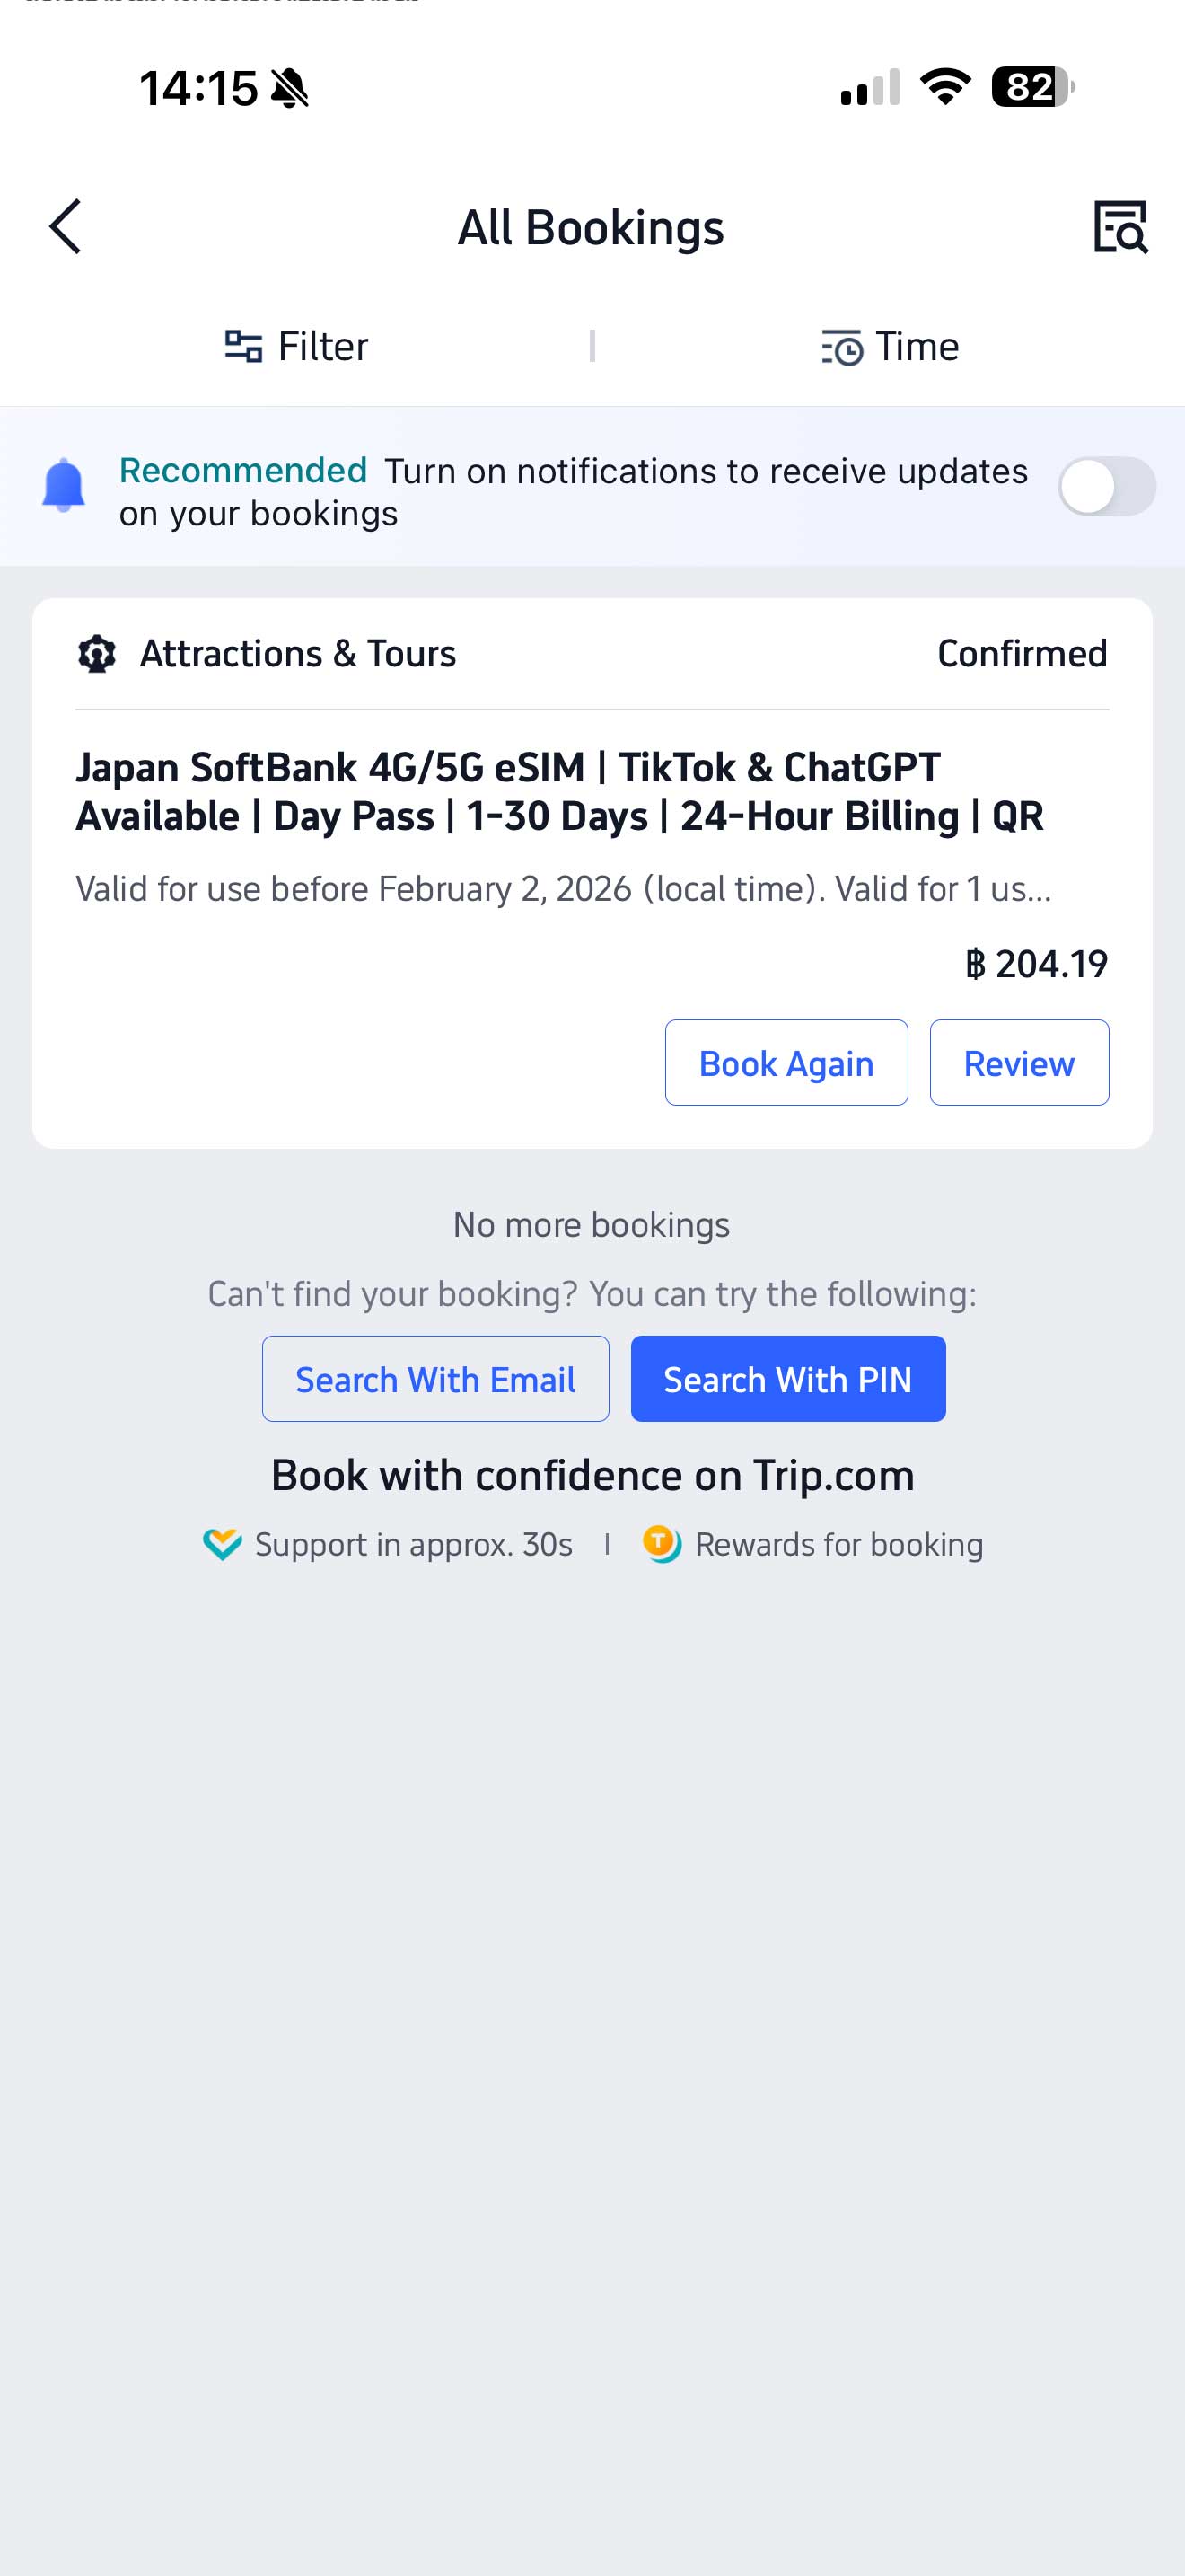
Task: Open the Japan SoftBank eSIM booking title
Action: click(x=559, y=792)
